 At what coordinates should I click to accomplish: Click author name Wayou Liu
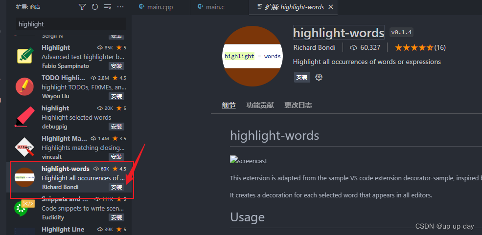(55, 96)
